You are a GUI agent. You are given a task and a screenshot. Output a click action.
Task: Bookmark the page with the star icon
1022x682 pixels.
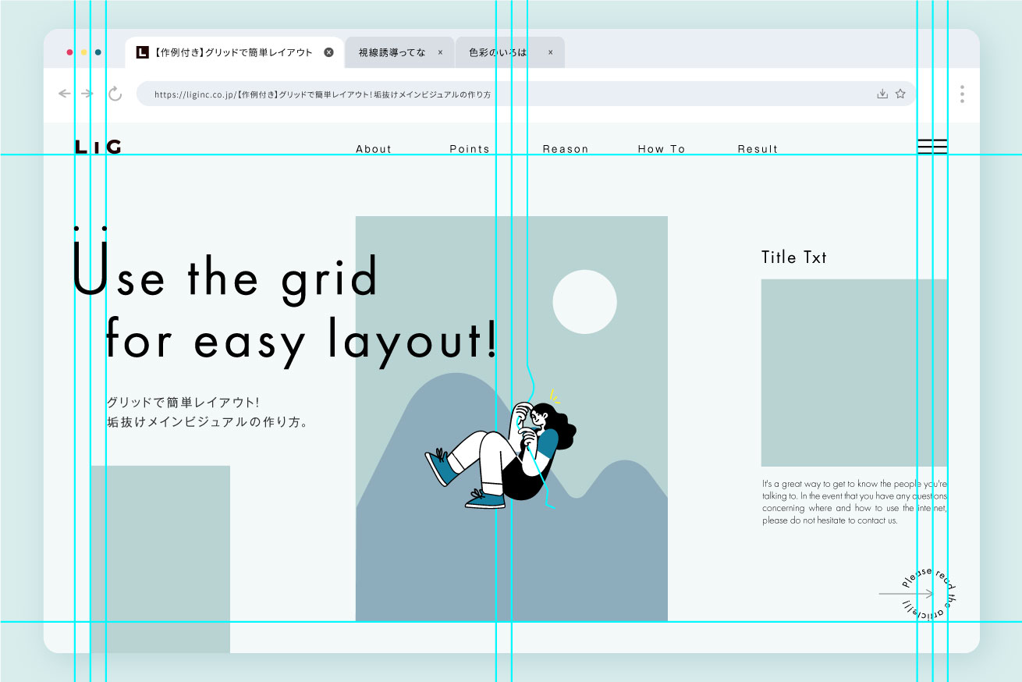point(900,94)
